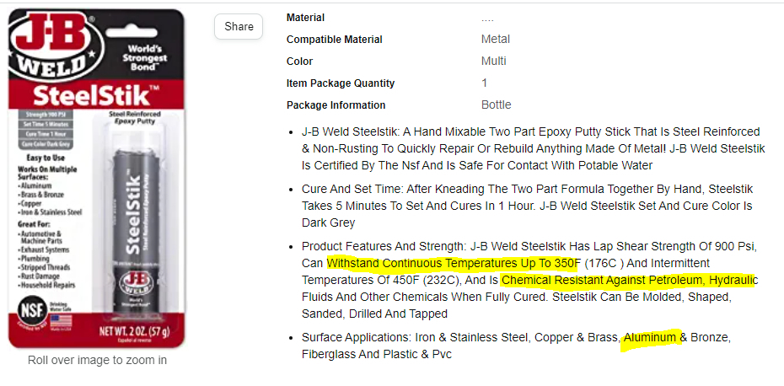This screenshot has width=784, height=386.
Task: Click the 'Color' specification label
Action: (x=299, y=62)
